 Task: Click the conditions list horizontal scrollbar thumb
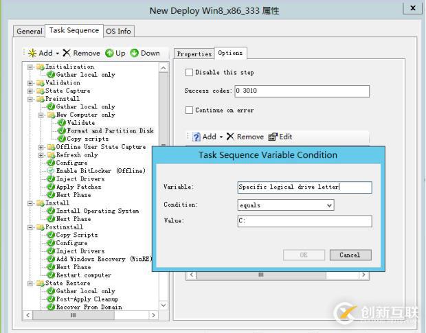tap(261, 275)
